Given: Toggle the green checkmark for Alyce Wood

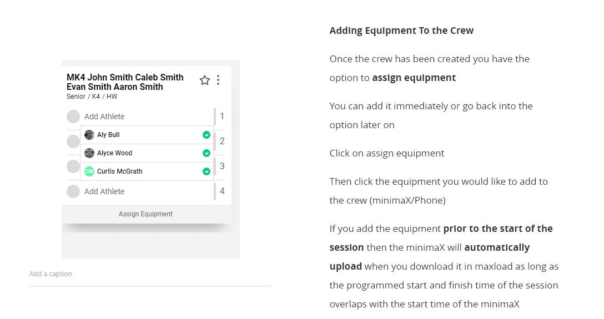Looking at the screenshot, I should click(x=207, y=153).
